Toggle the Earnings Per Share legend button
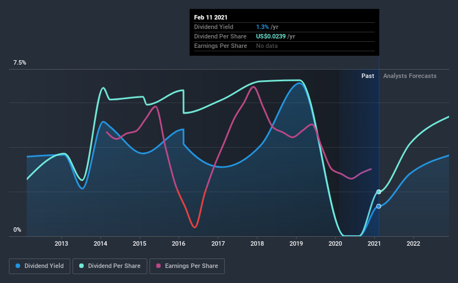 point(187,266)
